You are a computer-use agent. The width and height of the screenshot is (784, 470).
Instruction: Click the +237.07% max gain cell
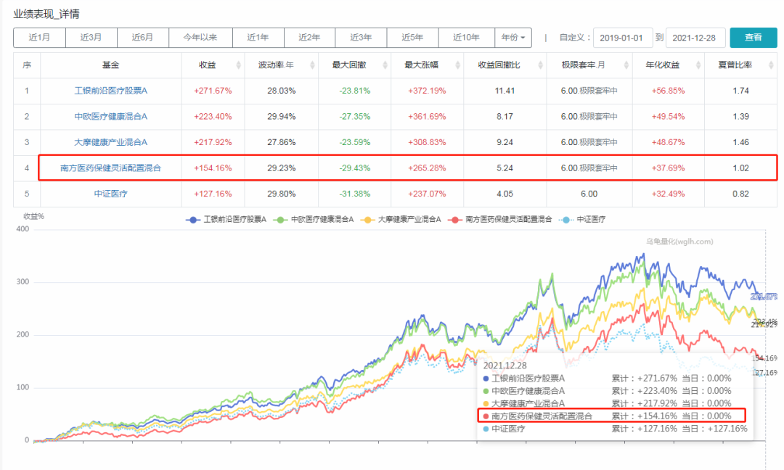click(427, 194)
